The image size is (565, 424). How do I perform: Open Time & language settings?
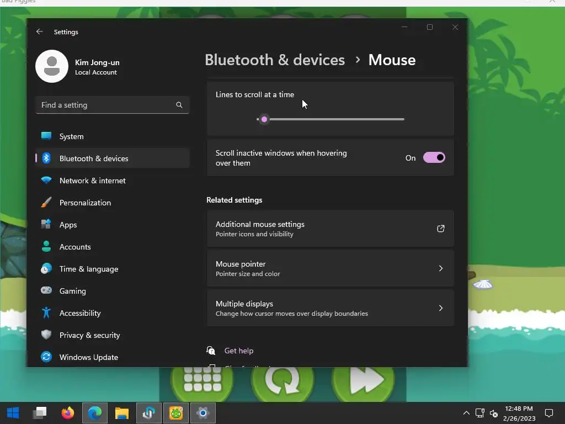(113, 269)
